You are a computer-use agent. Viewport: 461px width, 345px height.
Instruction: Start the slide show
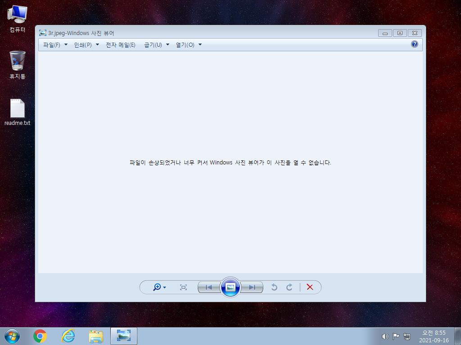point(230,287)
